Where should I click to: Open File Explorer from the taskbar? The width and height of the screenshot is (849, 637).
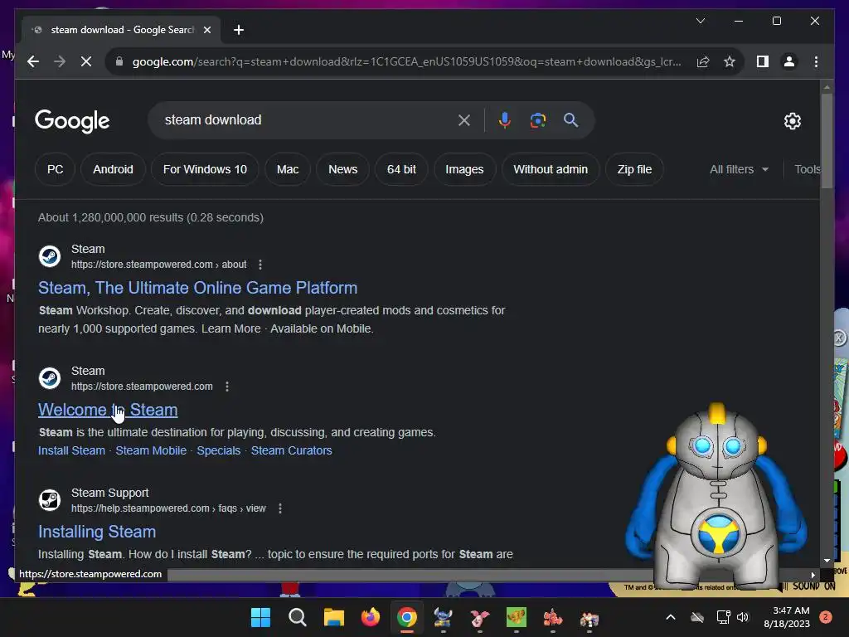[333, 617]
